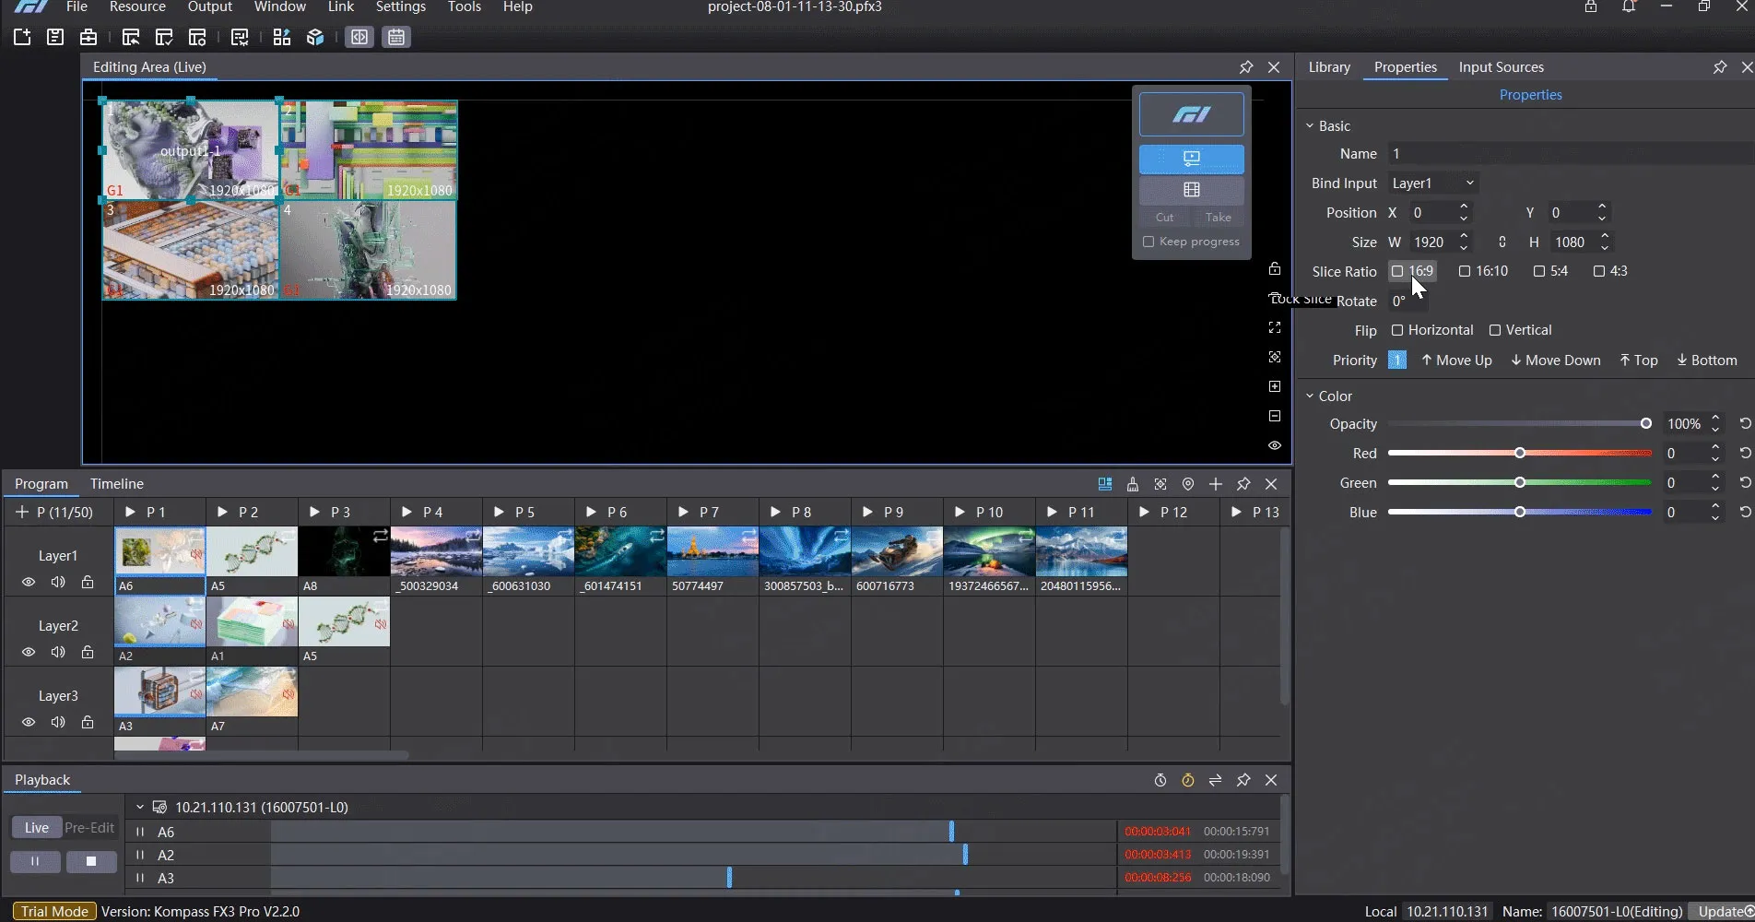Check the Horizontal flip option
This screenshot has width=1755, height=922.
click(1397, 330)
